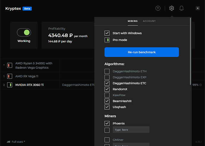
Task: Toggle the Pro mode switch
Action: (107, 40)
